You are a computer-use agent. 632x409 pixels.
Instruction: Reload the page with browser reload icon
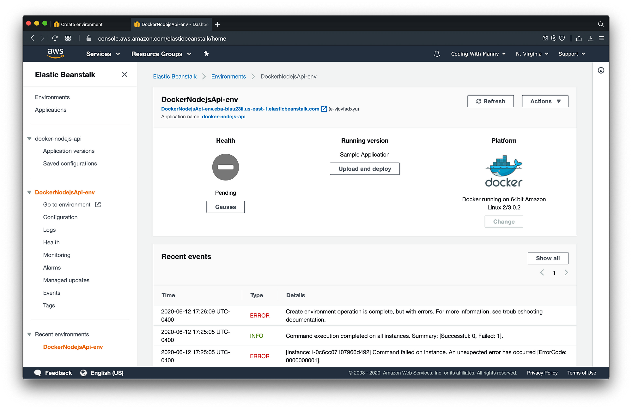pos(55,38)
